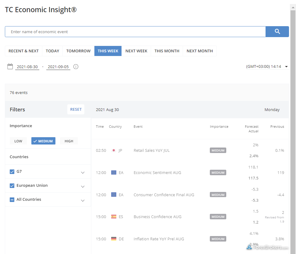The height and width of the screenshot is (254, 296).
Task: Click the Germany flag icon
Action: [x=114, y=239]
